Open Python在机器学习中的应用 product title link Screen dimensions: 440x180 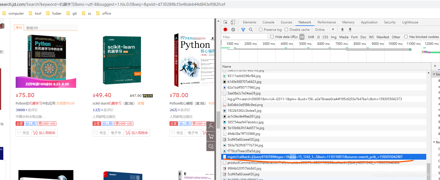35,103
